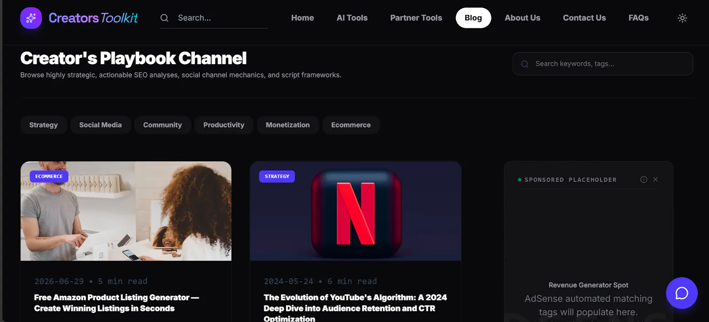Viewport: 709px width, 322px height.
Task: Open Free Amazon Product Listing Generator article
Action: (117, 303)
